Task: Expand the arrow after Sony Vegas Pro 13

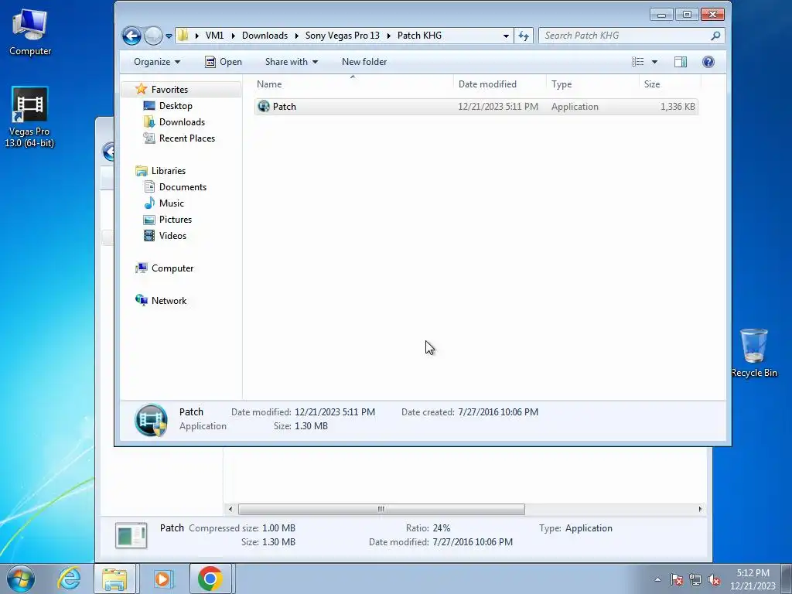Action: (x=388, y=36)
